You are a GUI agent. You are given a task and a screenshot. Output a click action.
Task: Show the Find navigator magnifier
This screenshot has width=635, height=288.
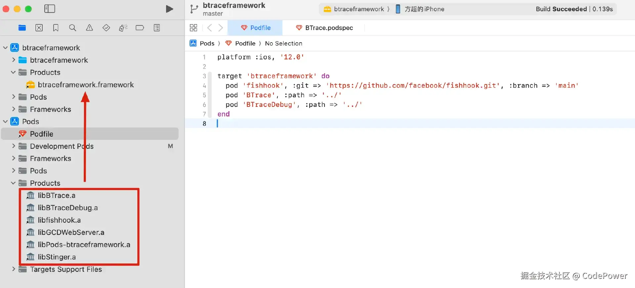(x=72, y=28)
